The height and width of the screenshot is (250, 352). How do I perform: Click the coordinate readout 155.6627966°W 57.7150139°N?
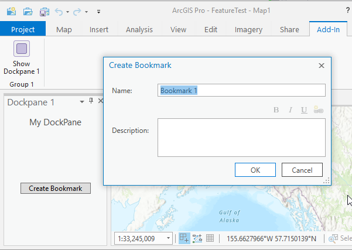tap(271, 238)
